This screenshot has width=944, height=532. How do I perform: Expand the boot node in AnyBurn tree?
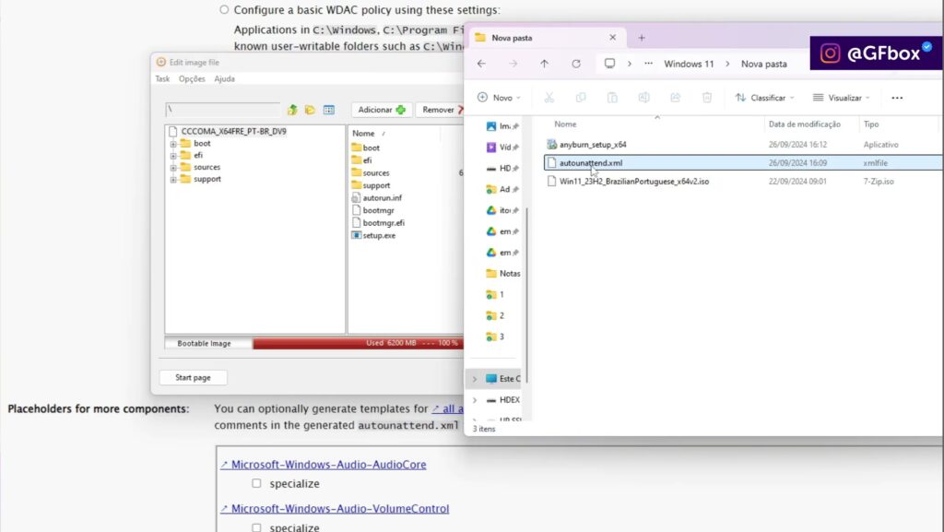pyautogui.click(x=172, y=144)
